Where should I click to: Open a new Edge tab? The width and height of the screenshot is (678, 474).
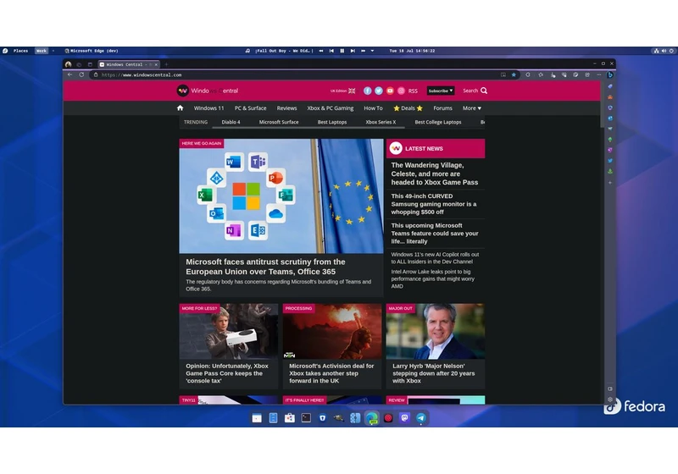tap(166, 64)
